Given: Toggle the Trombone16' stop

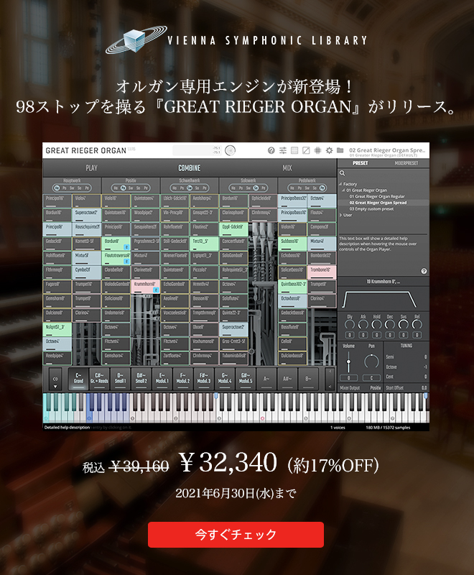Looking at the screenshot, I should [322, 272].
